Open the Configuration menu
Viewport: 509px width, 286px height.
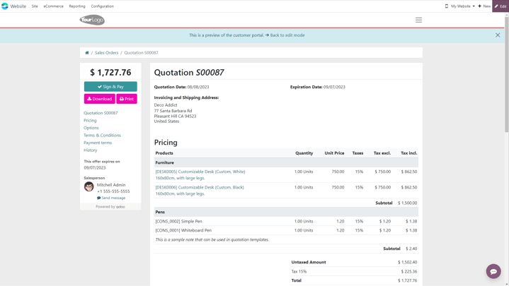coord(102,6)
